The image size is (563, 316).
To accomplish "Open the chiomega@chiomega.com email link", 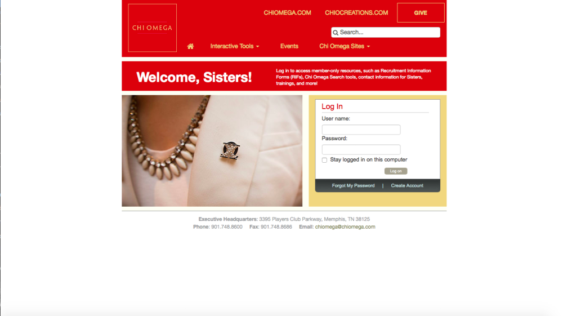I will pos(345,227).
